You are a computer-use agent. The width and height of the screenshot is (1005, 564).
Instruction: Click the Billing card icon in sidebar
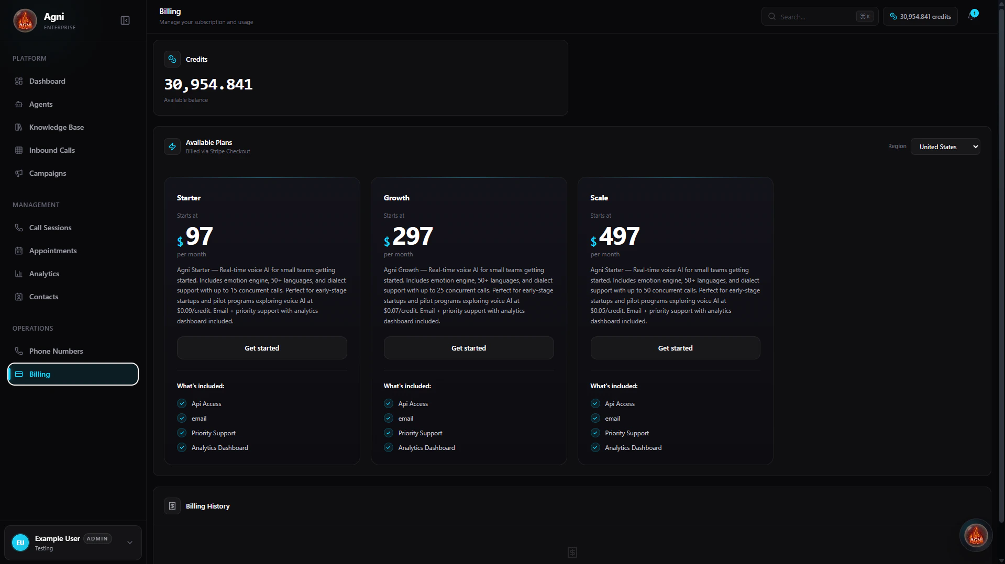[x=19, y=374]
